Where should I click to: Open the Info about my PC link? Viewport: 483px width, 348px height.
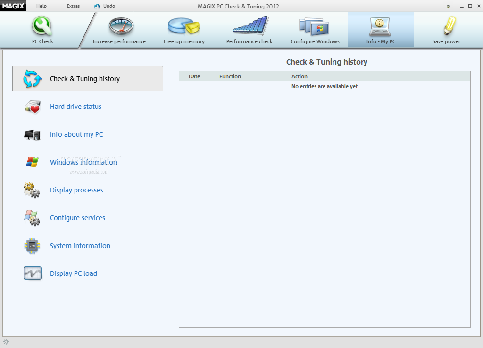[76, 134]
